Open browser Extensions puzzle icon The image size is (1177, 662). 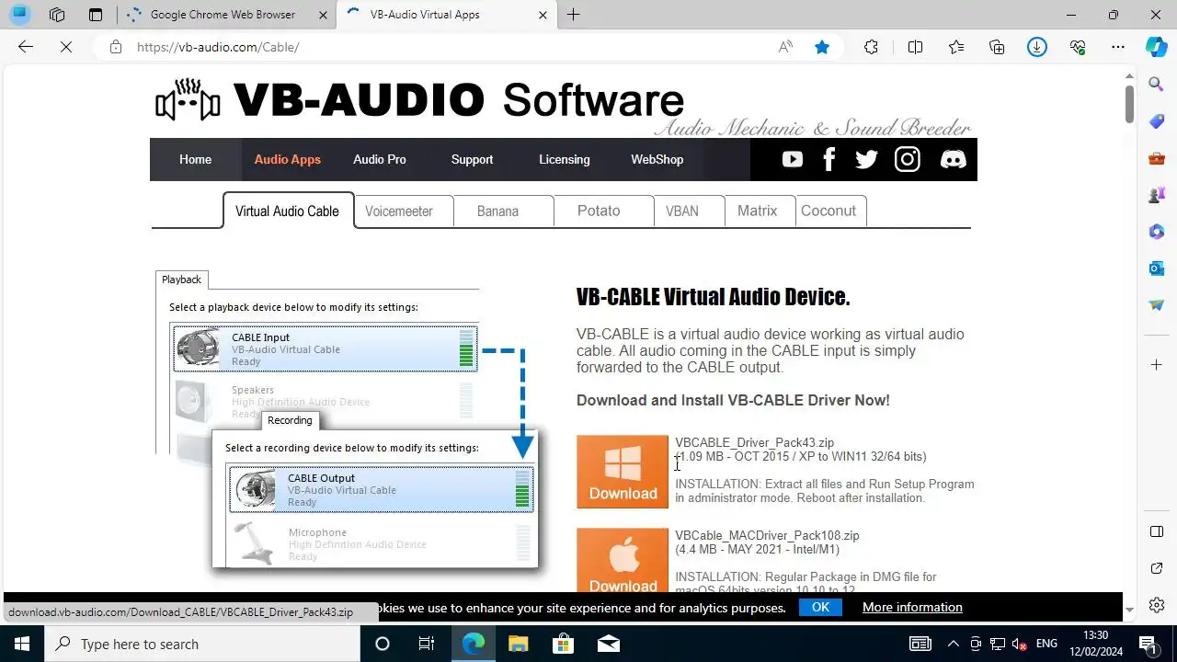(871, 47)
